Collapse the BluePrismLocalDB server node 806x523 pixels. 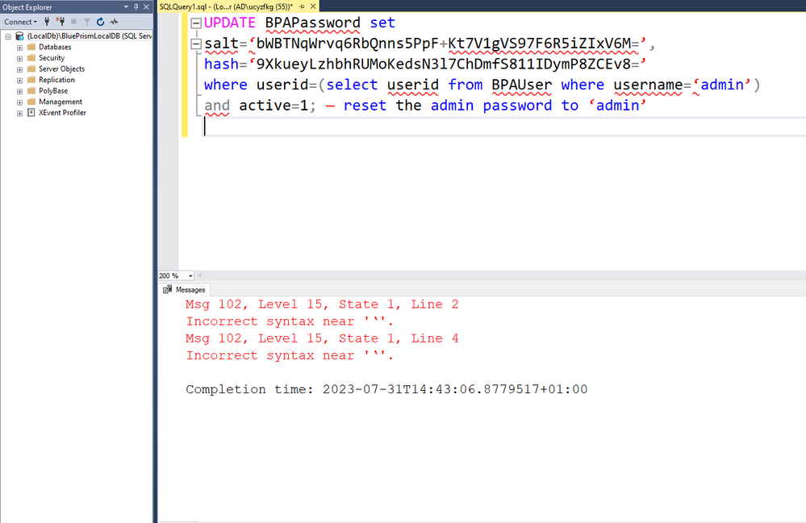(x=8, y=36)
